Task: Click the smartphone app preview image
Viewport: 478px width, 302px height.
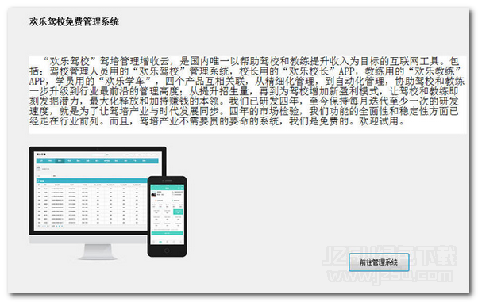Action: 167,216
